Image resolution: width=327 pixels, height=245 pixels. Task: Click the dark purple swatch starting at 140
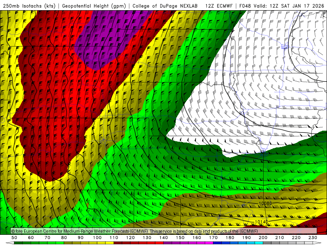coord(168,243)
